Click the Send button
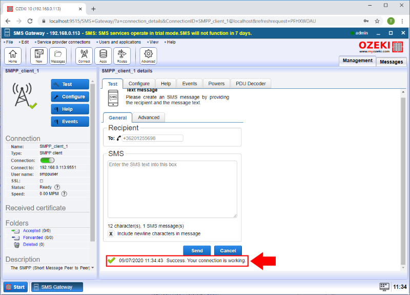The height and width of the screenshot is (295, 410). point(197,250)
